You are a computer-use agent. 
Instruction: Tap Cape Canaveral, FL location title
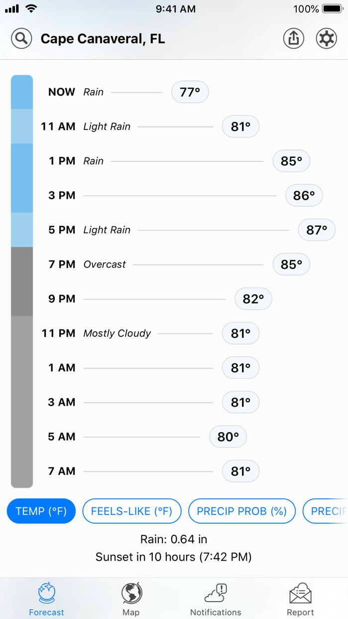point(103,39)
